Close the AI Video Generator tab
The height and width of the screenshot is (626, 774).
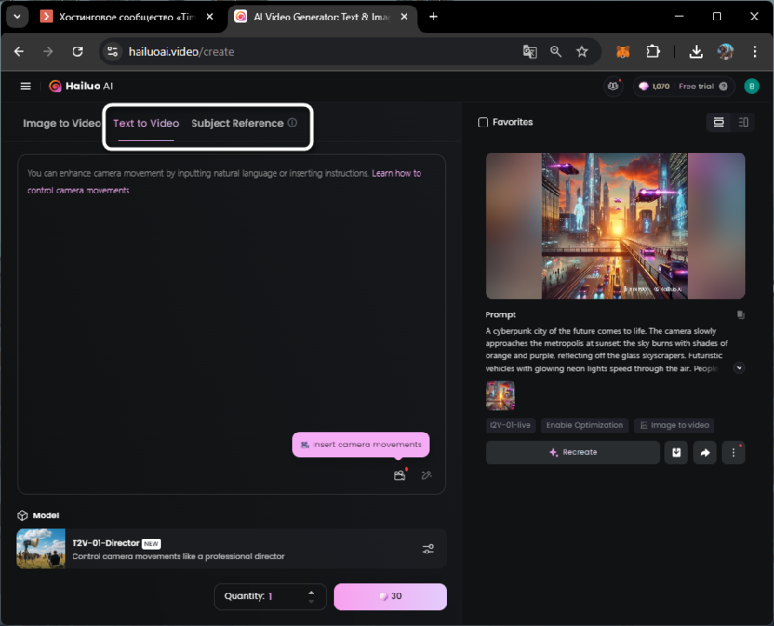coord(404,17)
